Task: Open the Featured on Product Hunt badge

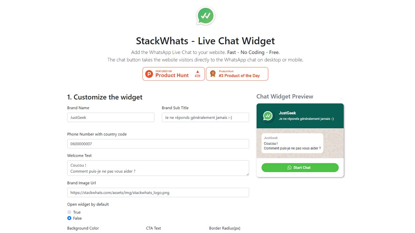Action: (x=173, y=74)
